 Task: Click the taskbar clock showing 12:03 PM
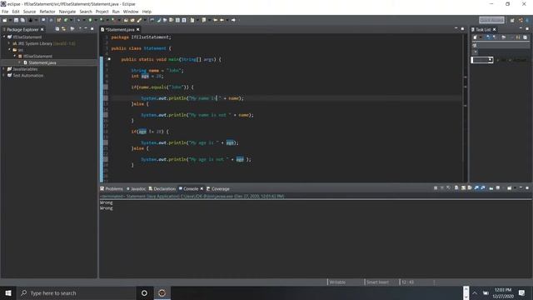coord(503,292)
